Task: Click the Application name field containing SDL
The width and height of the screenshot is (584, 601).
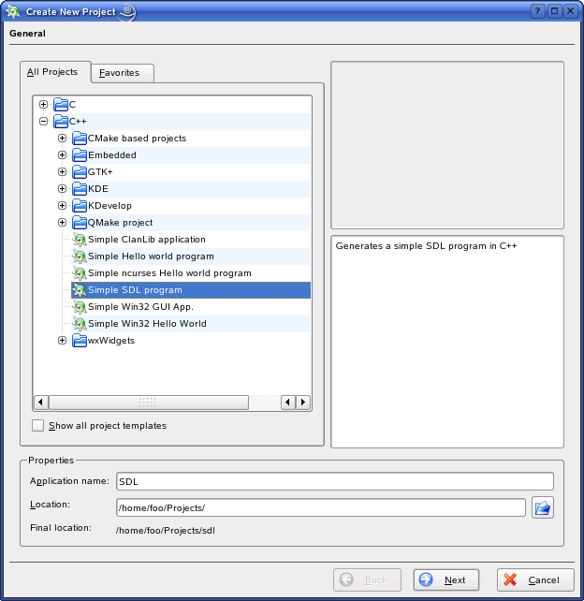Action: (335, 481)
